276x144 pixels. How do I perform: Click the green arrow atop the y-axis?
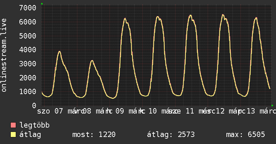click(42, 4)
